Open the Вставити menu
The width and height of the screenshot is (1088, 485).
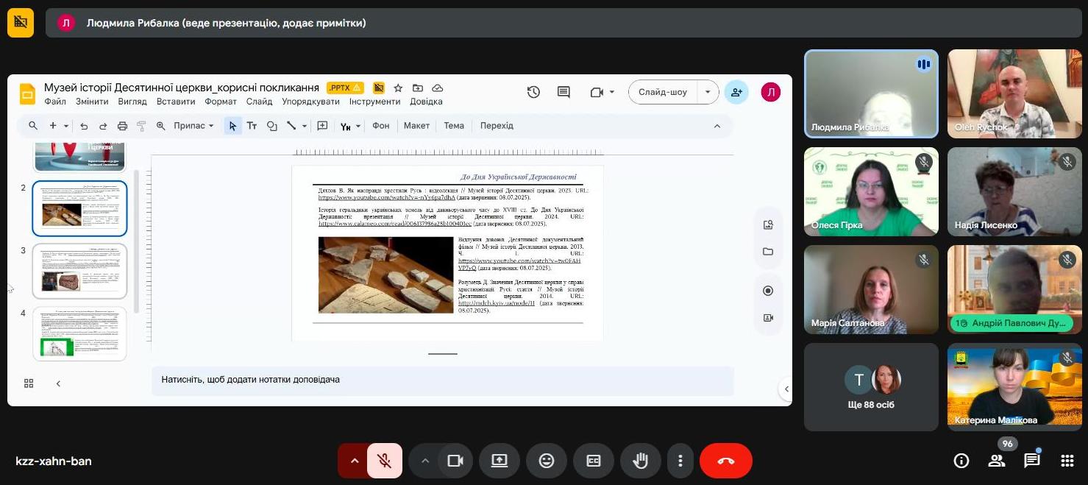pos(176,102)
